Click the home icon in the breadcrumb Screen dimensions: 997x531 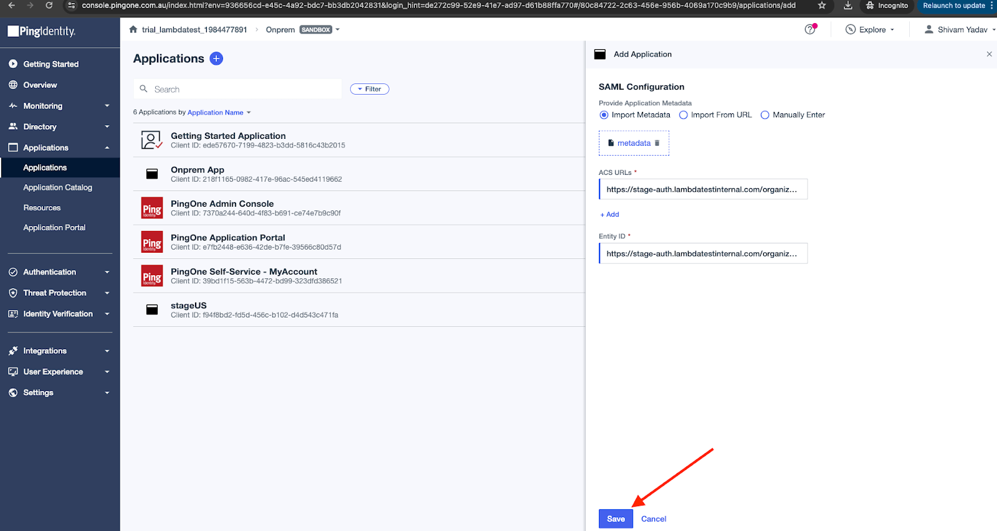tap(133, 29)
